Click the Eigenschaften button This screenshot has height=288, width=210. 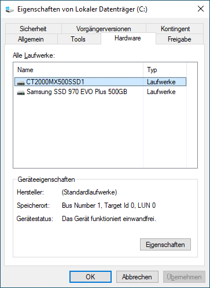tap(165, 245)
